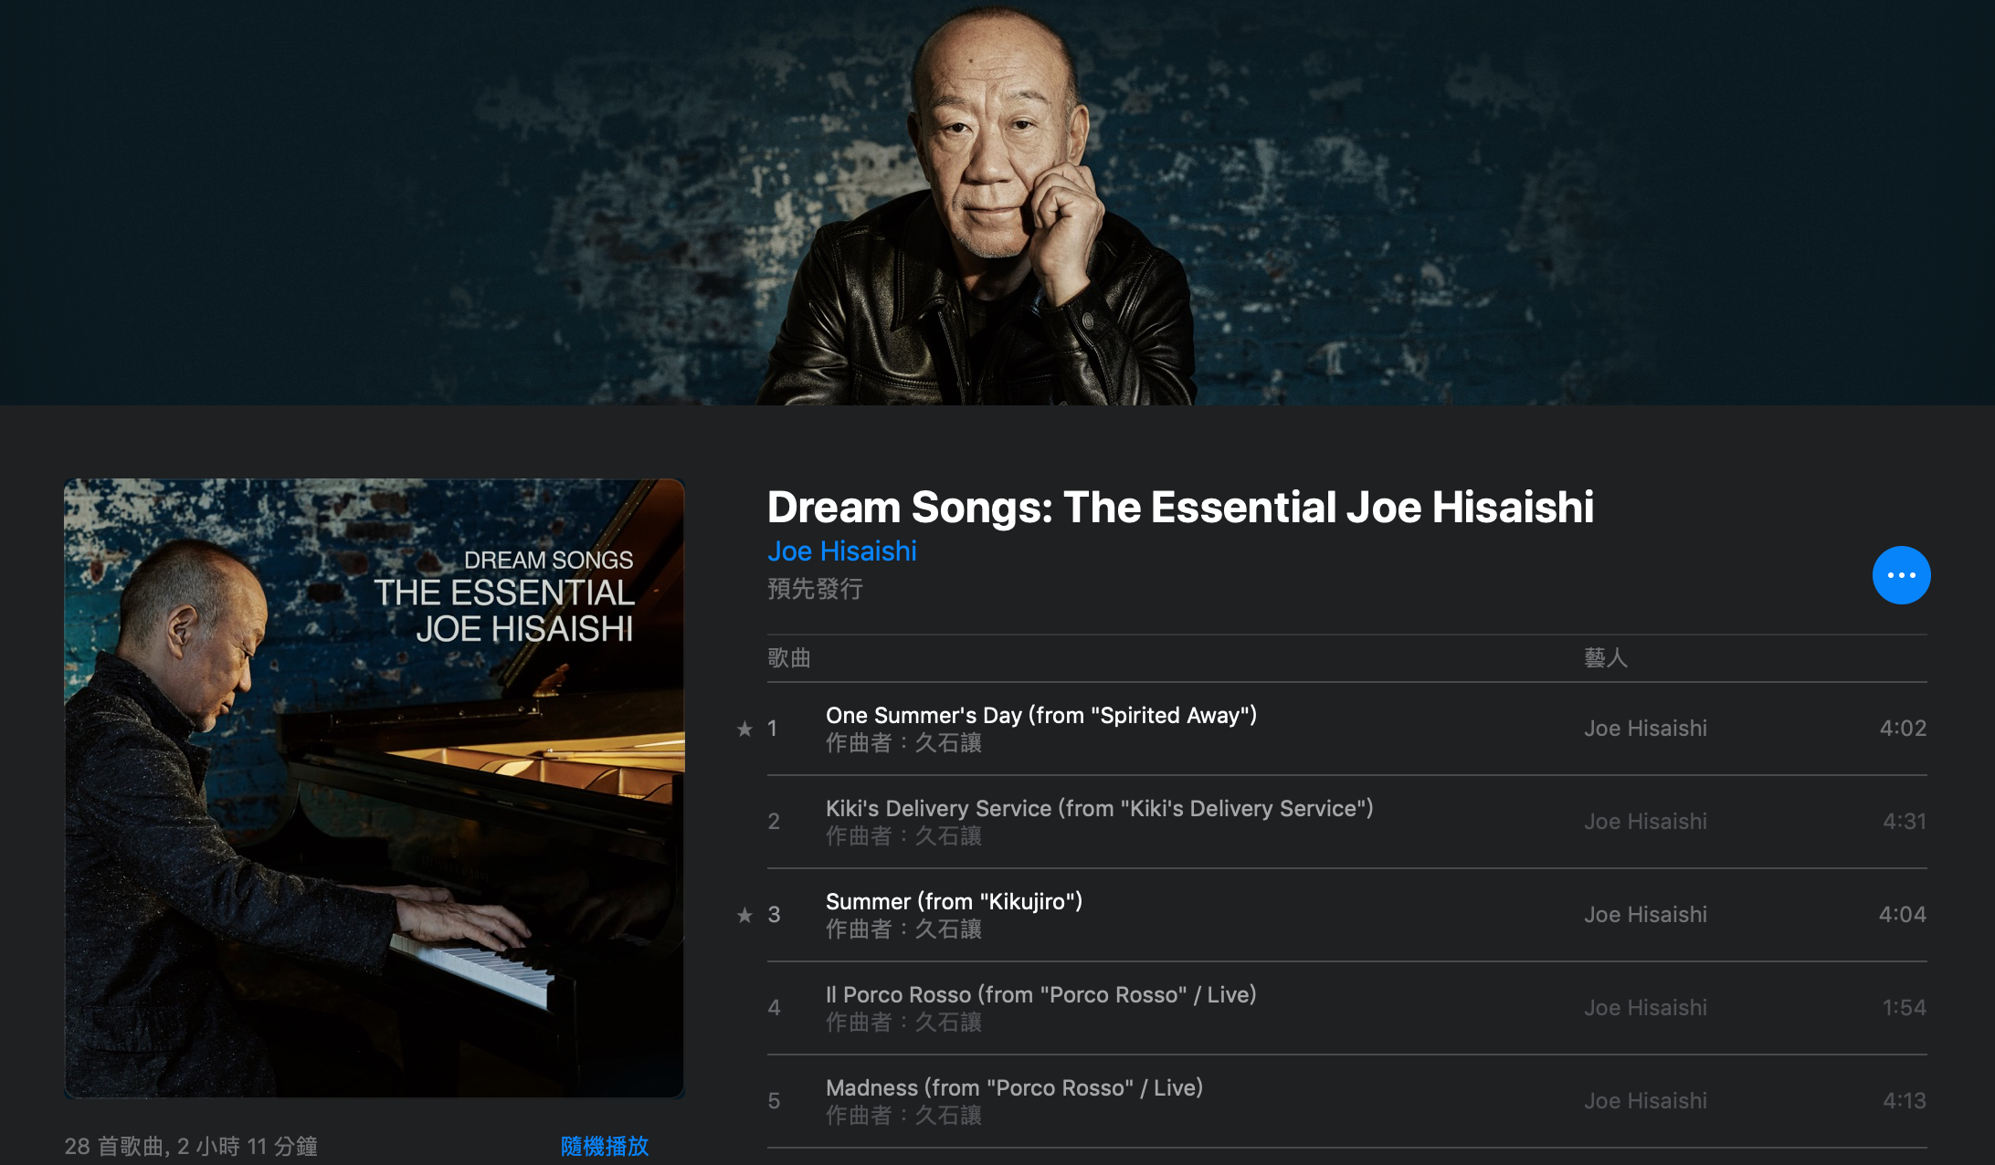Click the track number 5
This screenshot has width=1995, height=1165.
coord(774,1101)
